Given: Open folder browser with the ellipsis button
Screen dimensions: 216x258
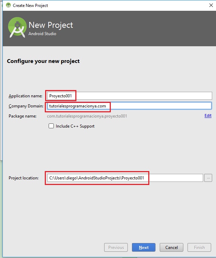Looking at the screenshot, I should point(208,178).
